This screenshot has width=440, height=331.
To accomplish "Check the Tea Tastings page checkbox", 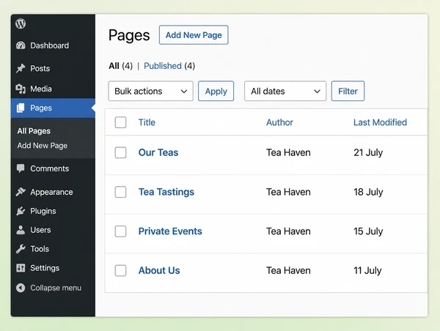I will 120,192.
